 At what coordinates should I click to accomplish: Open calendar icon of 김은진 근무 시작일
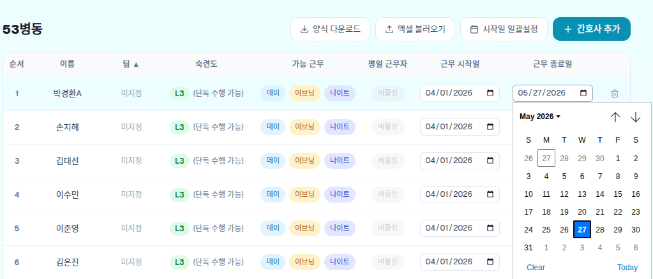tap(490, 262)
